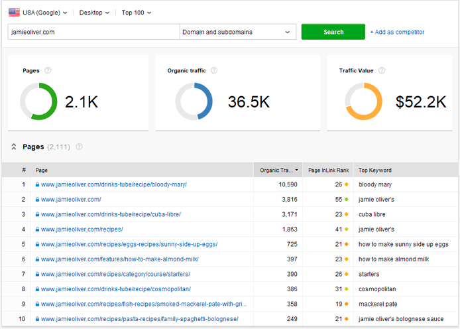This screenshot has height=329, width=460.
Task: Select the 10,590 organic traffic value
Action: coord(288,184)
